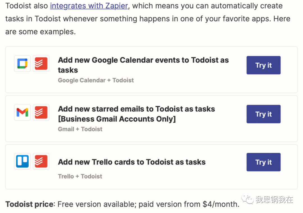The width and height of the screenshot is (303, 213).
Task: Select the 'Trello + Todoist' subtitle
Action: click(80, 176)
